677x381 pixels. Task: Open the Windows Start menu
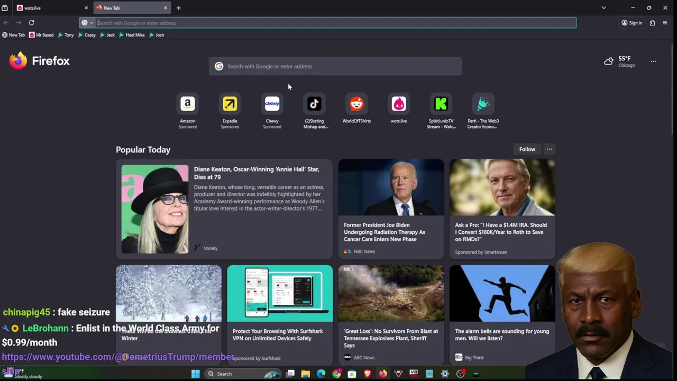coord(195,374)
